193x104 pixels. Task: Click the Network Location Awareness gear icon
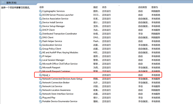[40, 90]
